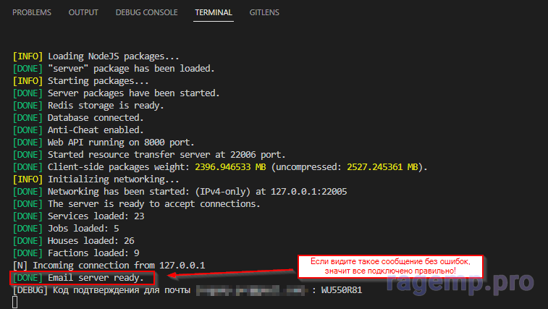Click the 'Anti-Cheat enabled' log line
The width and height of the screenshot is (548, 309).
point(93,130)
